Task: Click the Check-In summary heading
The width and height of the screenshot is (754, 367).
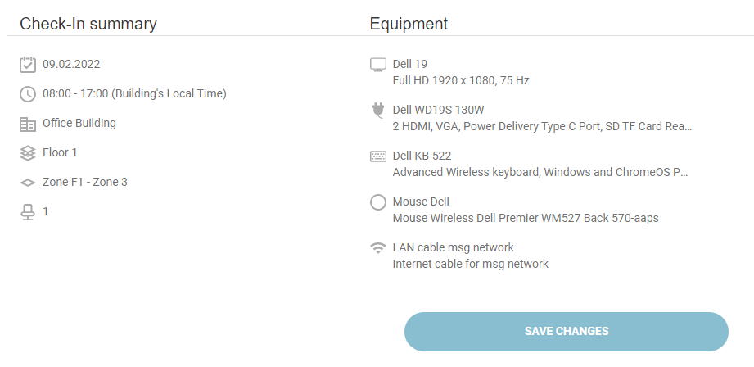Action: pyautogui.click(x=88, y=24)
